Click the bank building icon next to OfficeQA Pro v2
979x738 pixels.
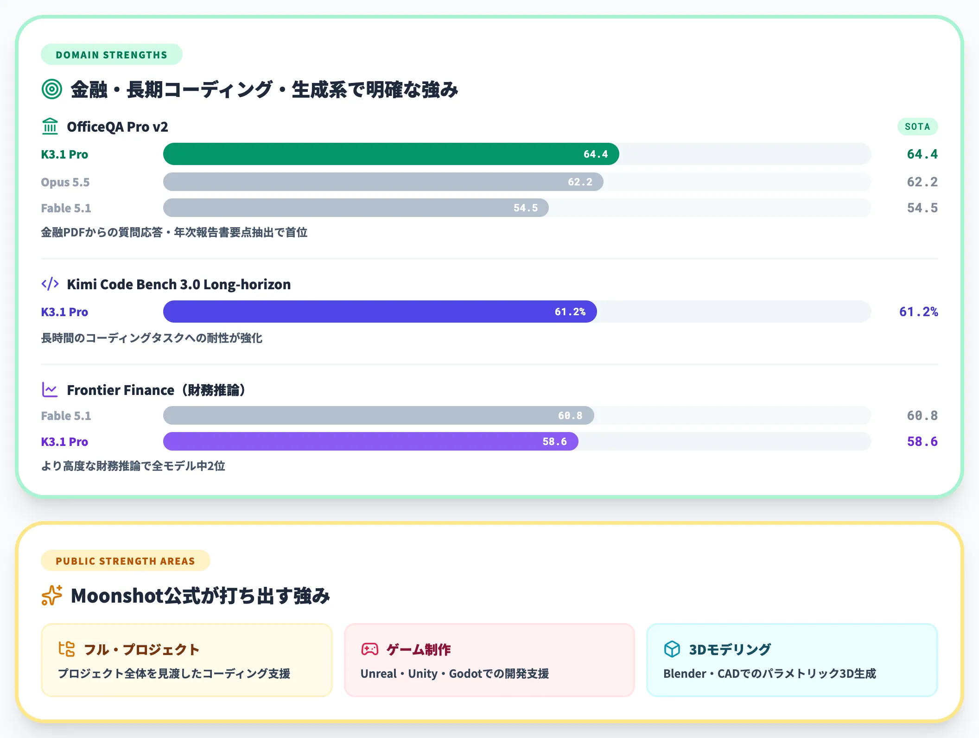tap(50, 127)
